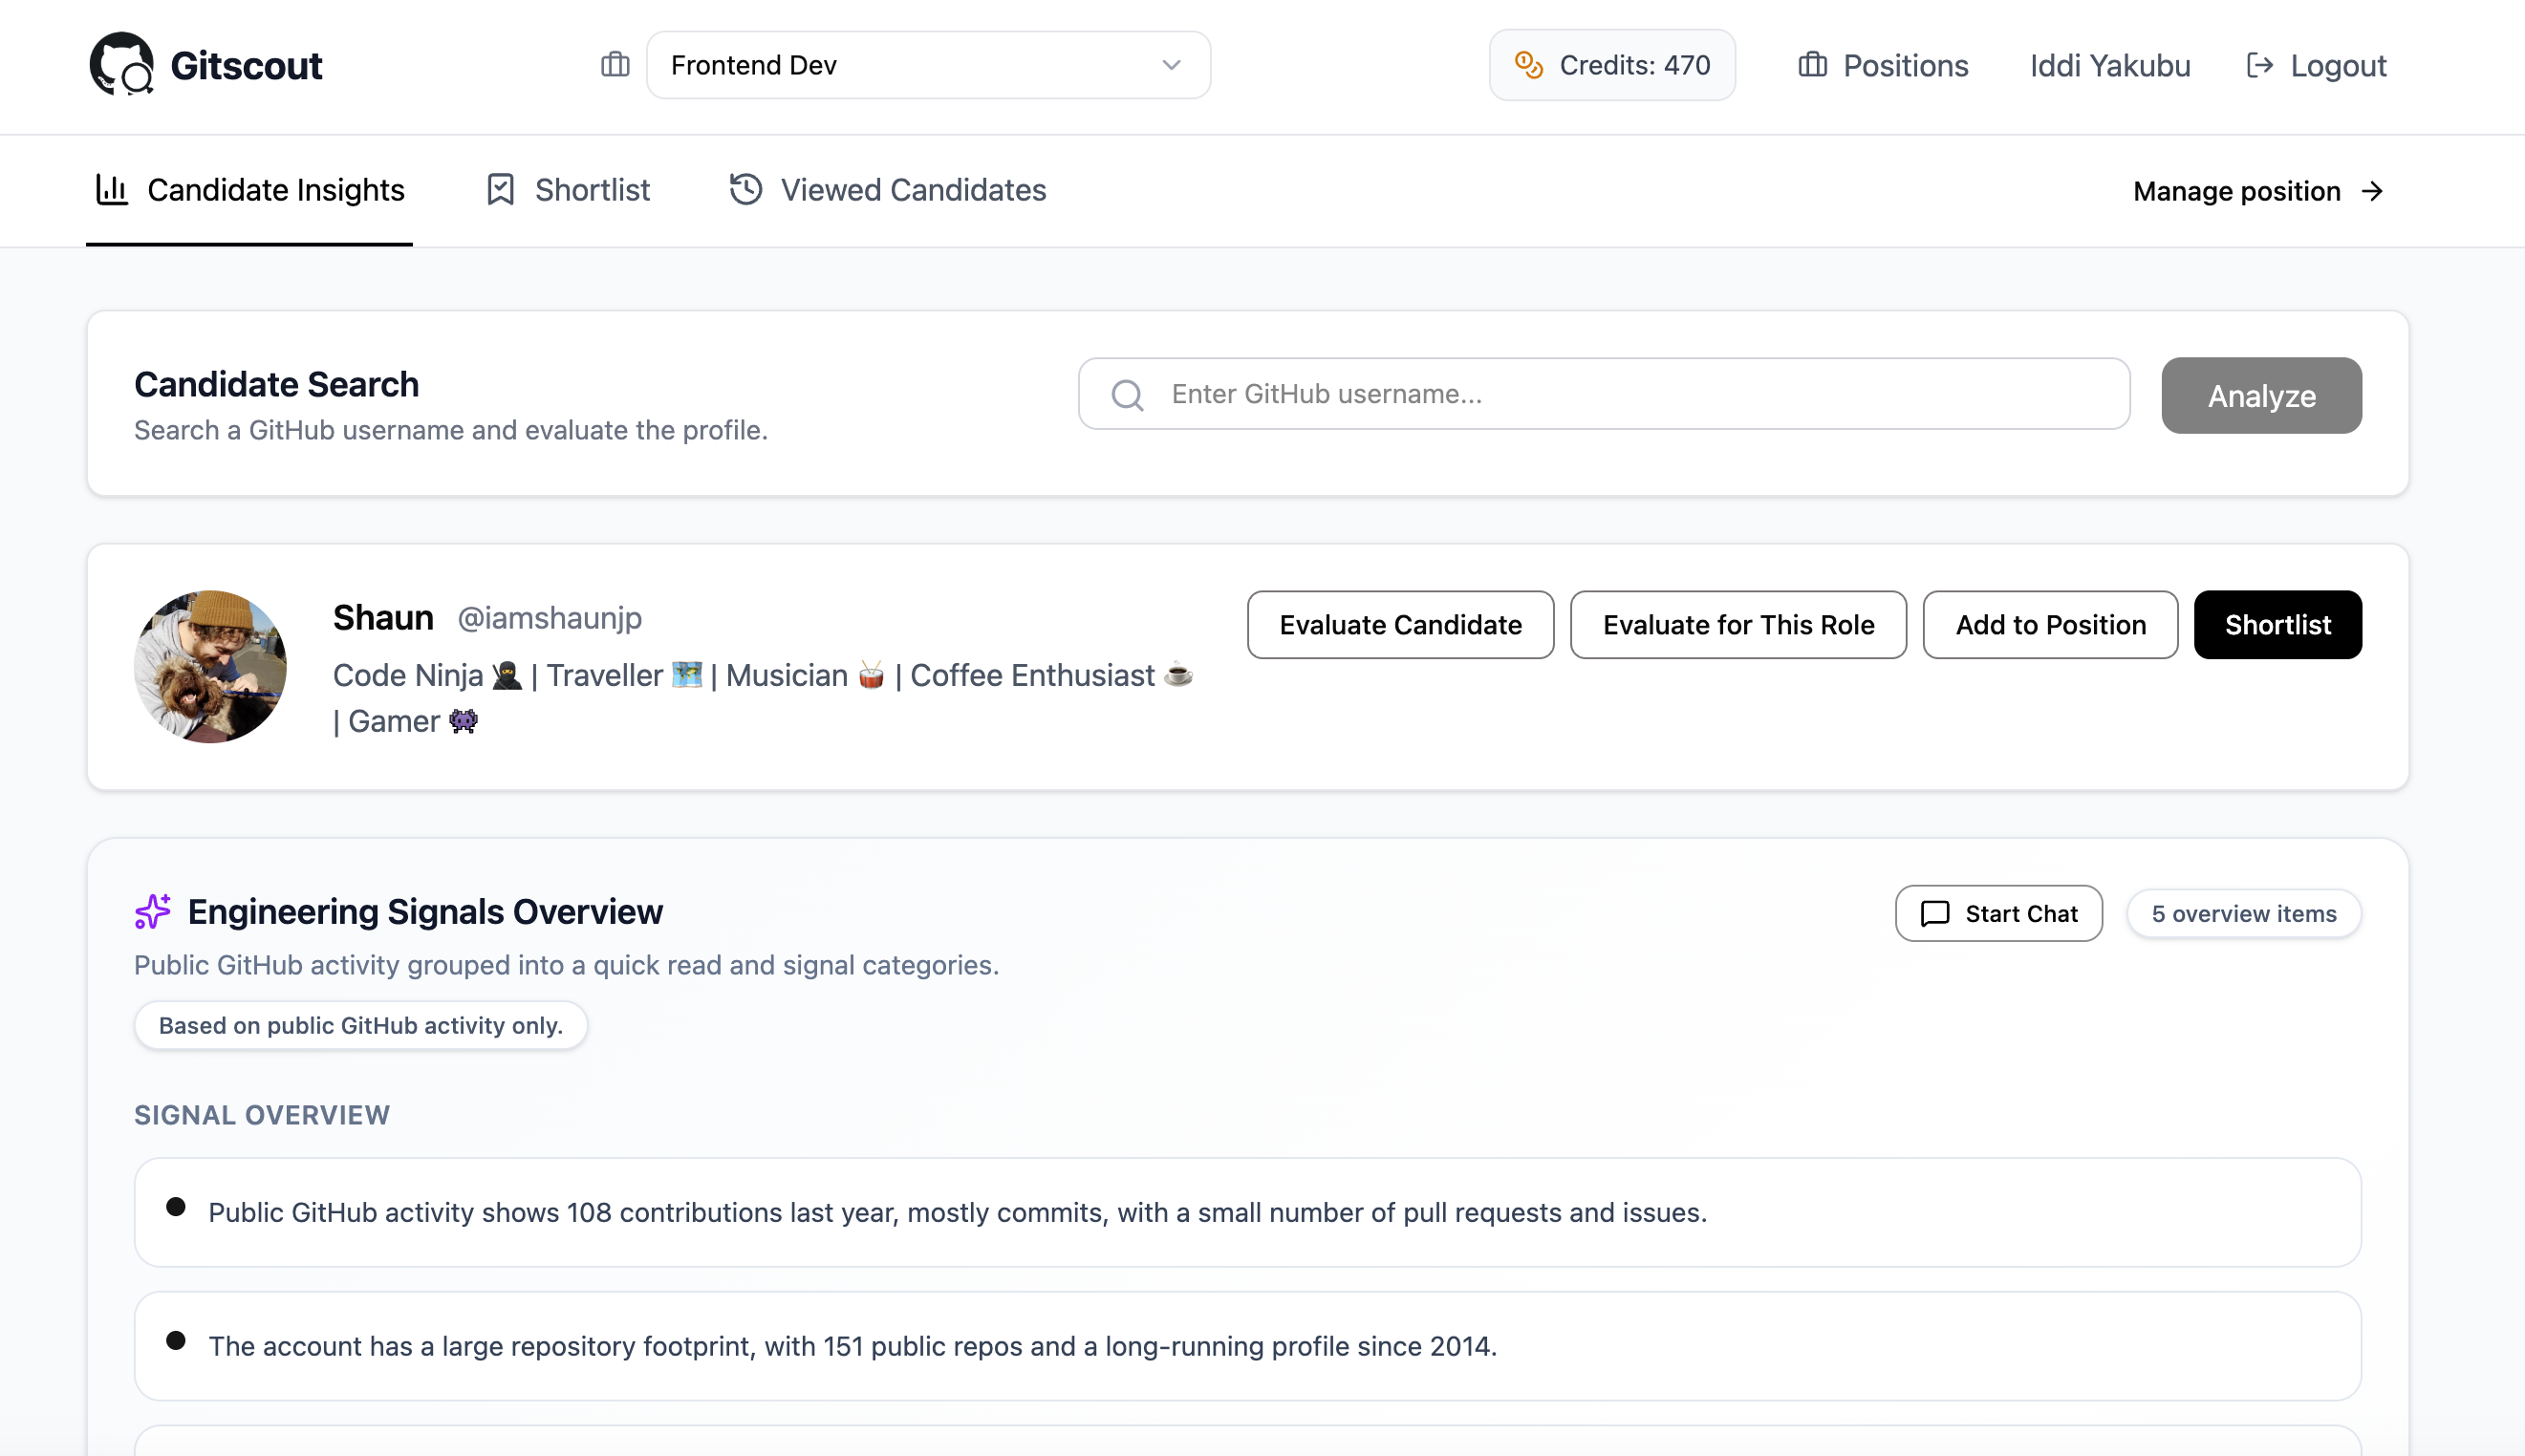Switch to Viewed Candidates tab
This screenshot has width=2525, height=1456.
click(x=887, y=190)
